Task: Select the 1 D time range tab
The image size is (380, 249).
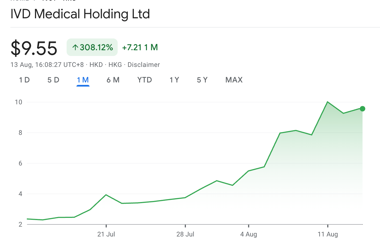Action: [24, 80]
